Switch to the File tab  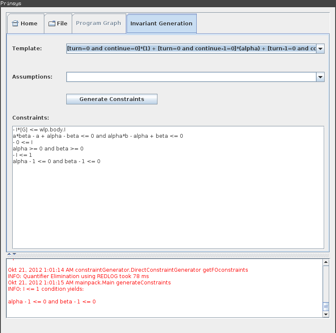pyautogui.click(x=58, y=24)
